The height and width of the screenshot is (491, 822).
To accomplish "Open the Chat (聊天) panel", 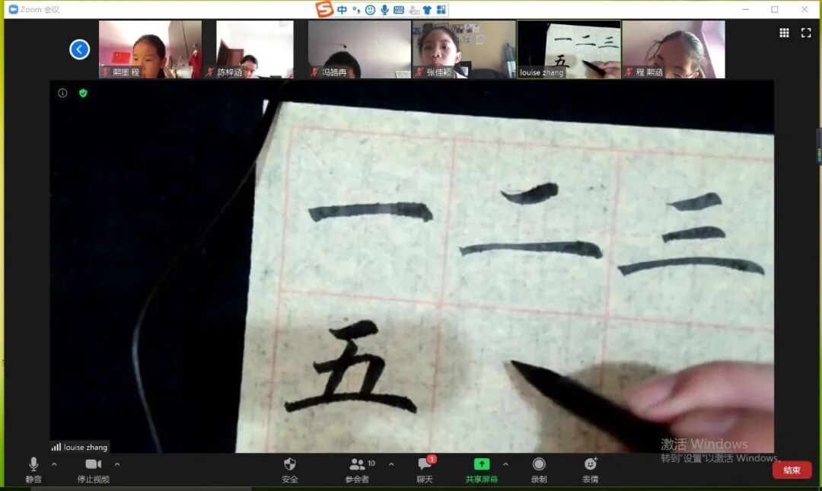I will pyautogui.click(x=426, y=470).
